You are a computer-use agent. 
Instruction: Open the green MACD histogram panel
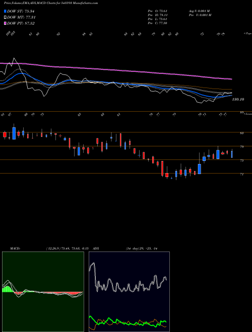coord(43,292)
